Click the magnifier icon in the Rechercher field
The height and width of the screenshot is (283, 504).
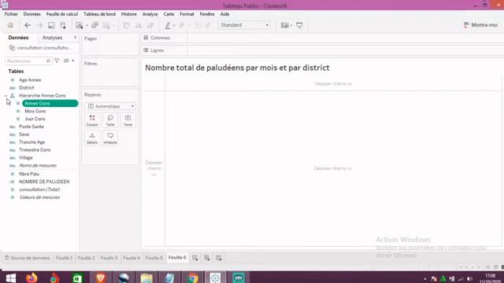coord(48,61)
